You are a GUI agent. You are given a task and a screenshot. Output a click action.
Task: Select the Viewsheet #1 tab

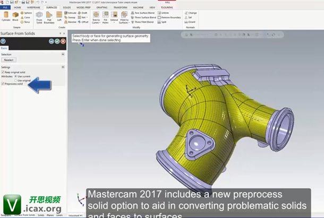coord(75,215)
